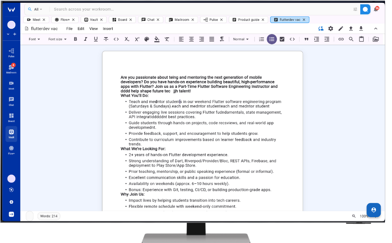Open the Font dropdown
Image resolution: width=392 pixels, height=243 pixels.
(34, 39)
